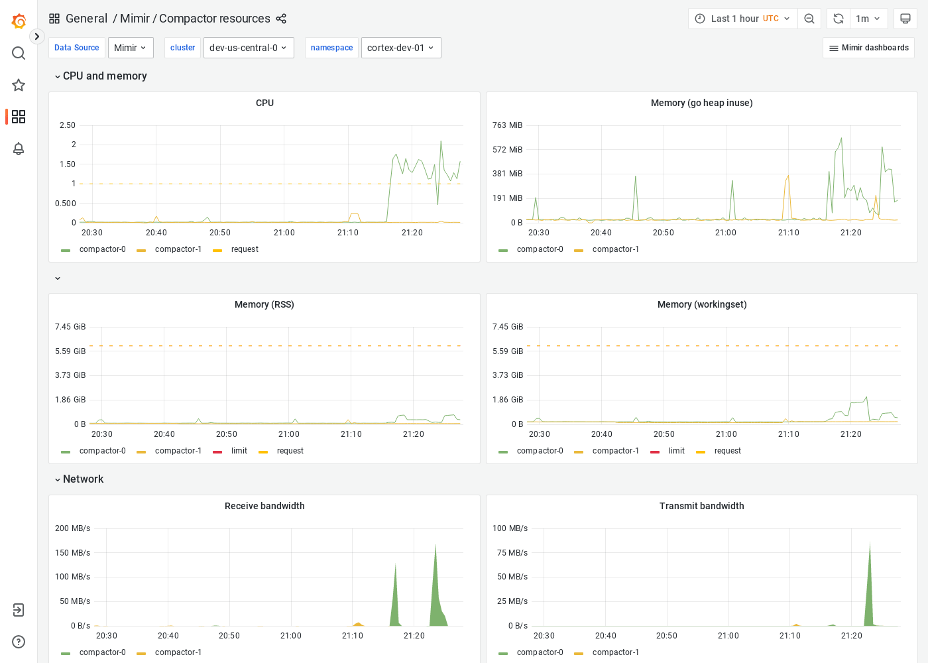Click the starred dashboards icon

[19, 85]
